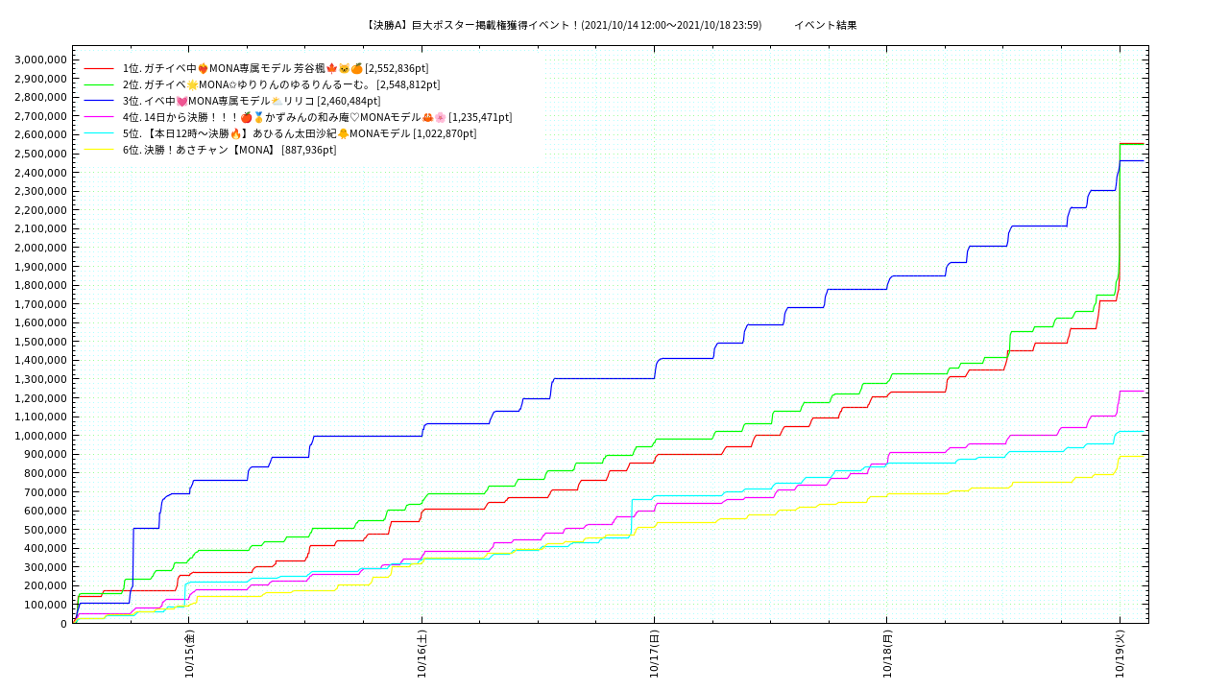
Task: Click the 100,000 y-axis label
Action: (x=47, y=605)
